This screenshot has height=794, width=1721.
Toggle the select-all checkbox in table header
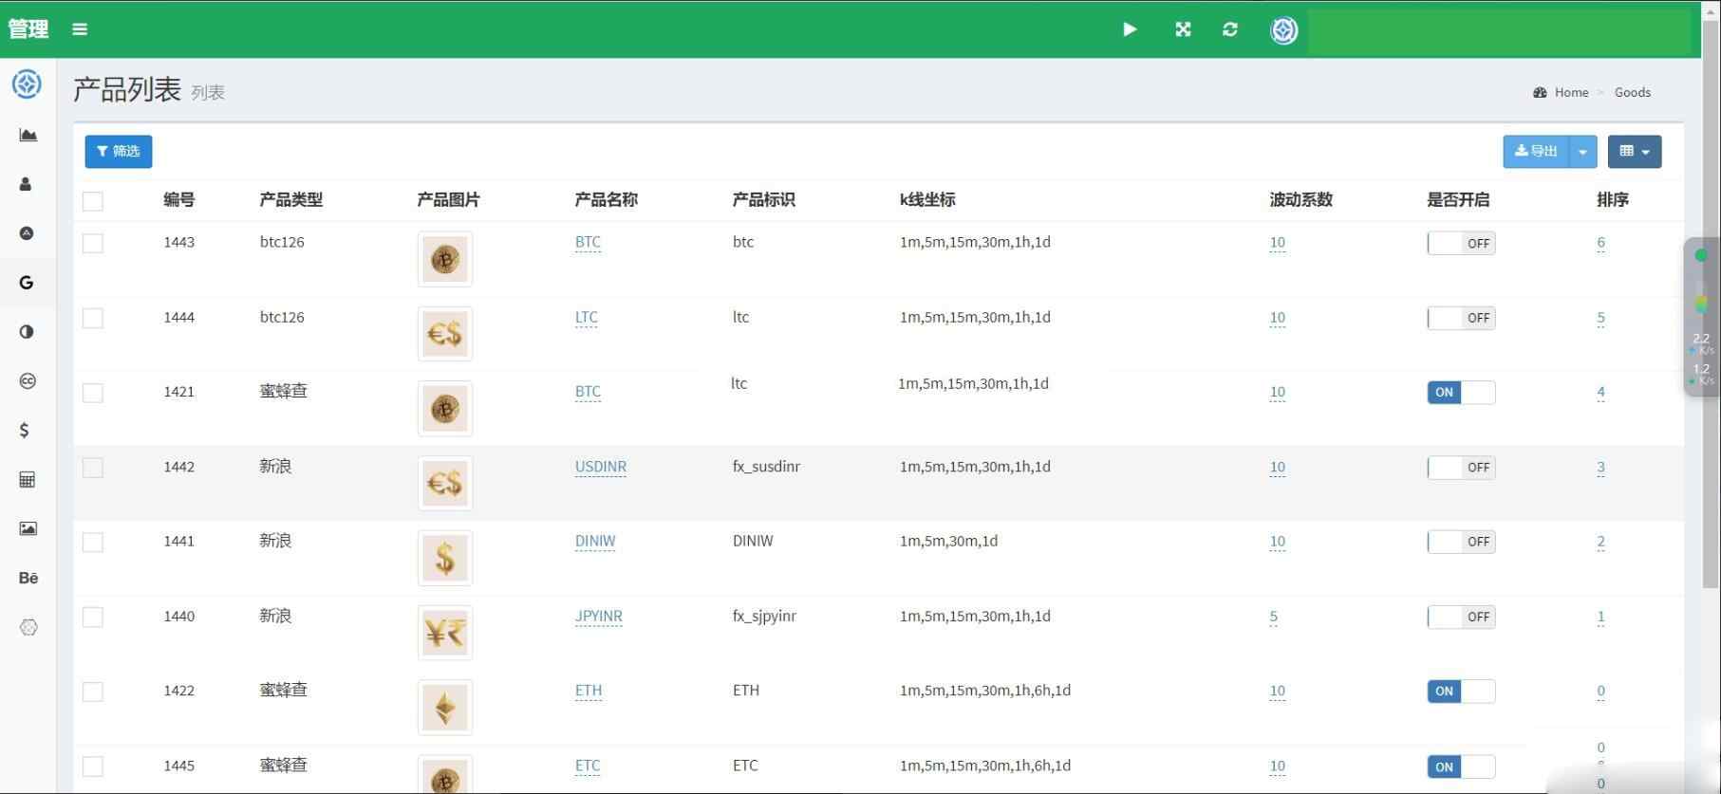93,201
